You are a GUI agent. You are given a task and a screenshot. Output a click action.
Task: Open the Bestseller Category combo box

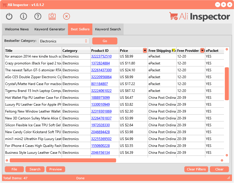[64, 41]
